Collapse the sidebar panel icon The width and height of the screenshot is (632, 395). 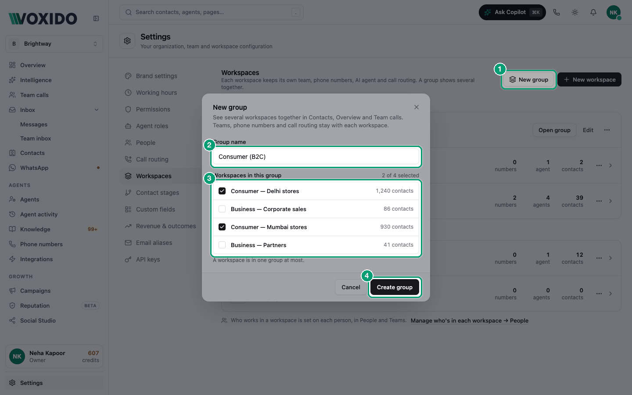point(96,18)
